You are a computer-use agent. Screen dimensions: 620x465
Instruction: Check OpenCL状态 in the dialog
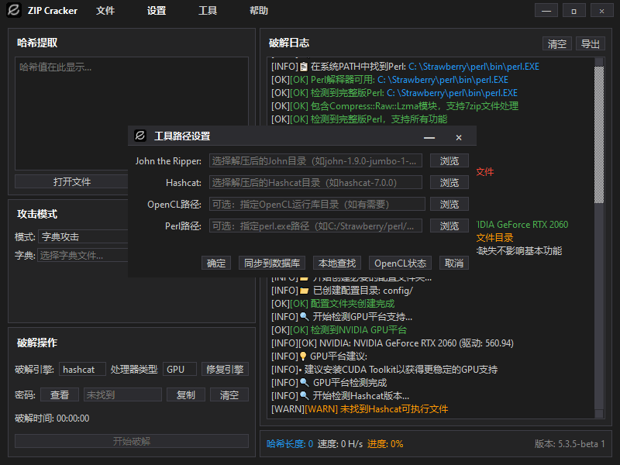point(400,263)
